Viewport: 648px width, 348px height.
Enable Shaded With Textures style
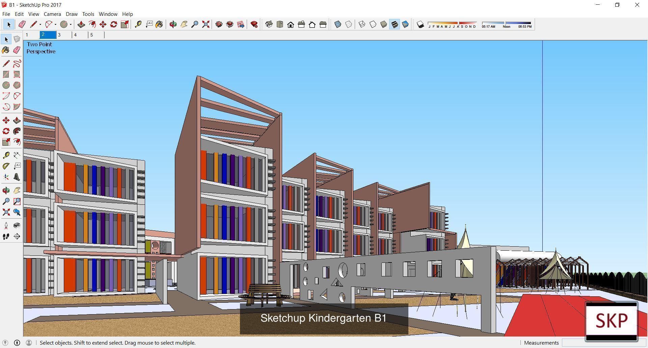(x=394, y=24)
